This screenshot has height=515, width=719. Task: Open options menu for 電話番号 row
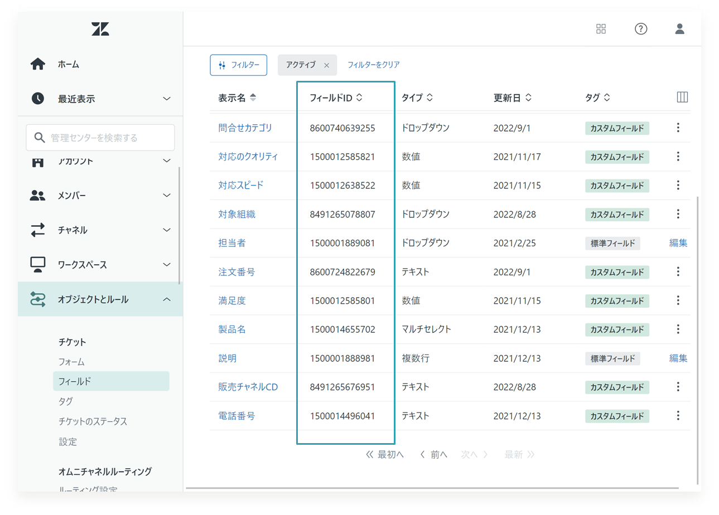678,416
